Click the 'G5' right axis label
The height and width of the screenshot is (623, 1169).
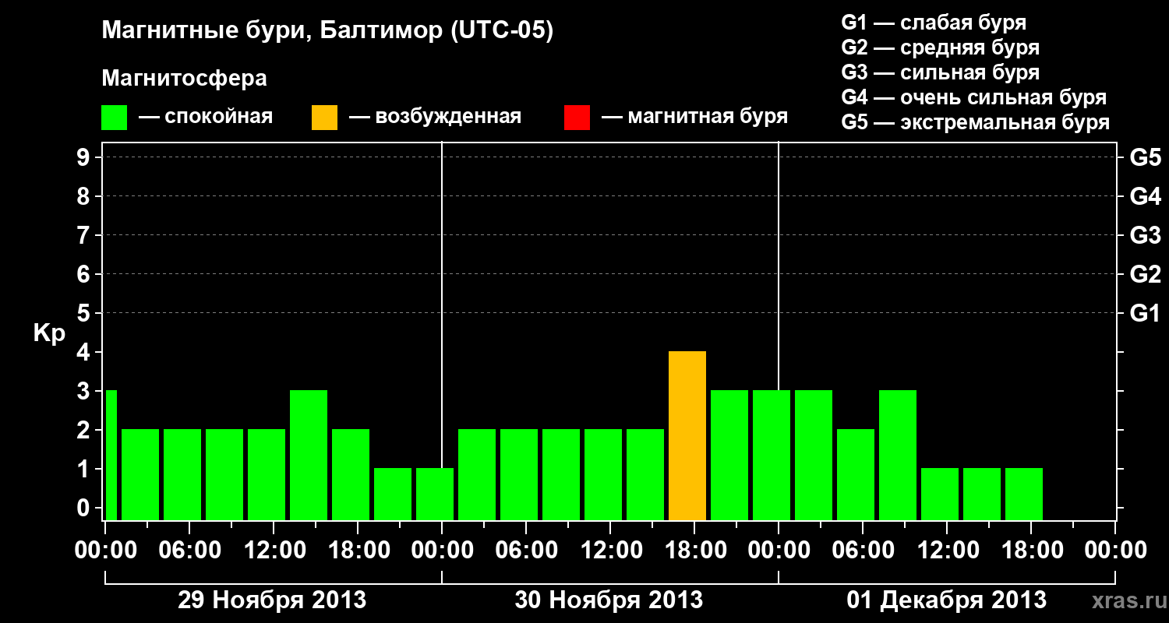pyautogui.click(x=1145, y=157)
